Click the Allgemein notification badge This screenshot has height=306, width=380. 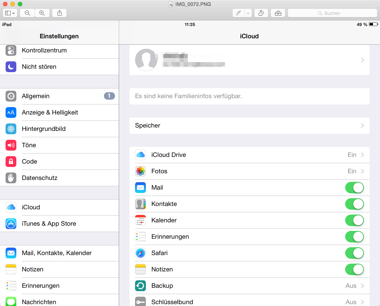click(109, 96)
